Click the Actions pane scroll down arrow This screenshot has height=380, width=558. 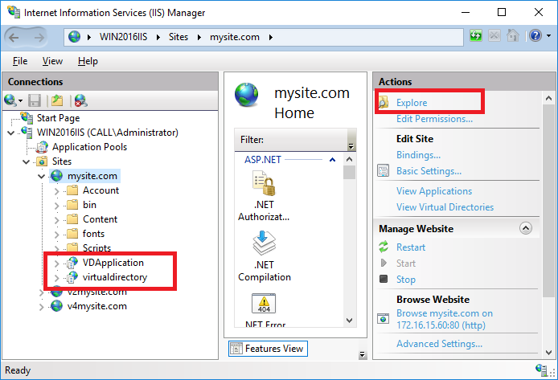coord(548,353)
